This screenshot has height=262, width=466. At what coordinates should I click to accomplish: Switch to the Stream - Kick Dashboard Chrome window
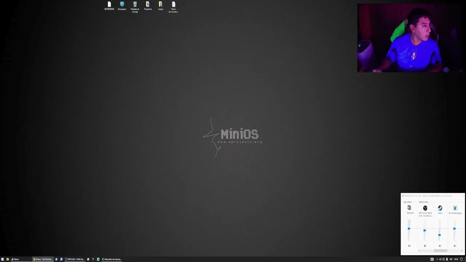(x=43, y=259)
